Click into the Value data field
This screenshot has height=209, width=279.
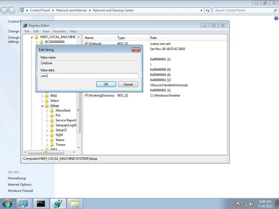[x=89, y=76]
